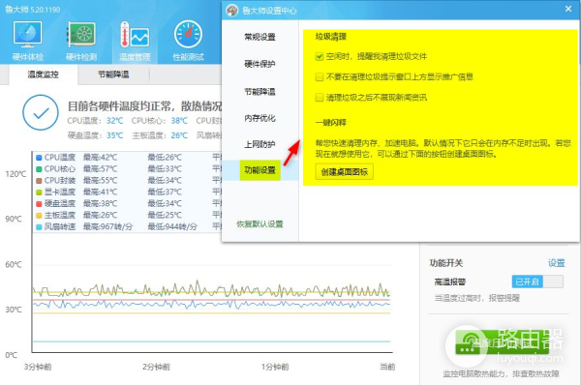581x385 pixels.
Task: Click 最高:967转/分 in 风扇转速 row
Action: tap(107, 226)
